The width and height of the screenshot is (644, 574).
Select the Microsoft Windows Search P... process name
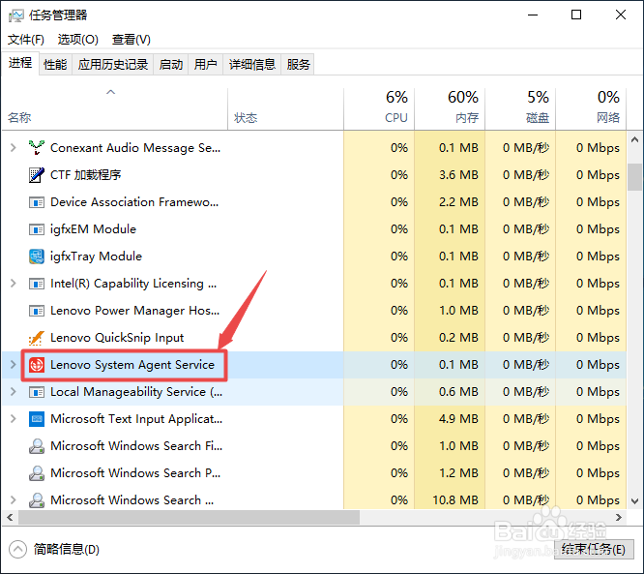135,473
